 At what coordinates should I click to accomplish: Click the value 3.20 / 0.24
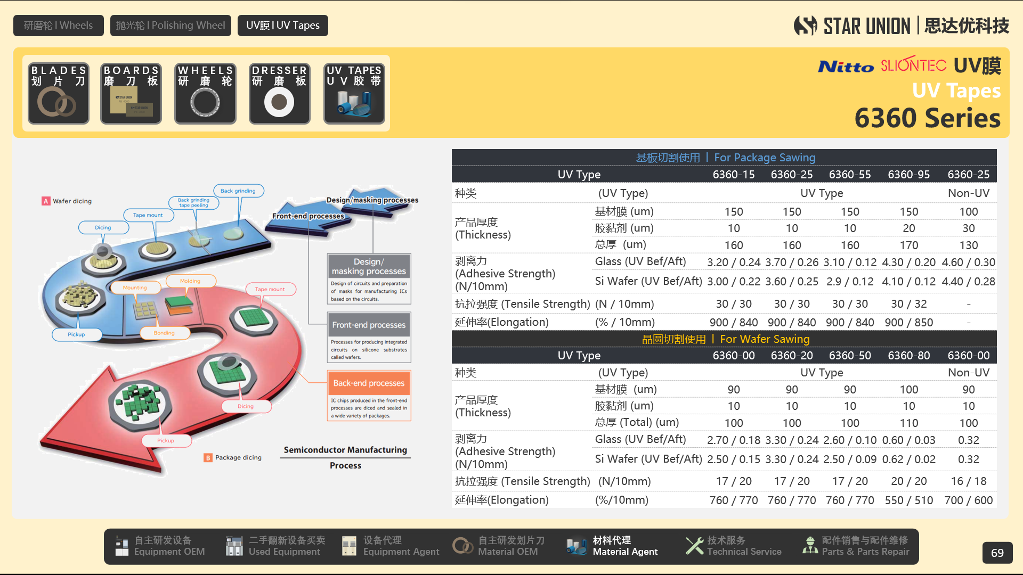pyautogui.click(x=734, y=262)
